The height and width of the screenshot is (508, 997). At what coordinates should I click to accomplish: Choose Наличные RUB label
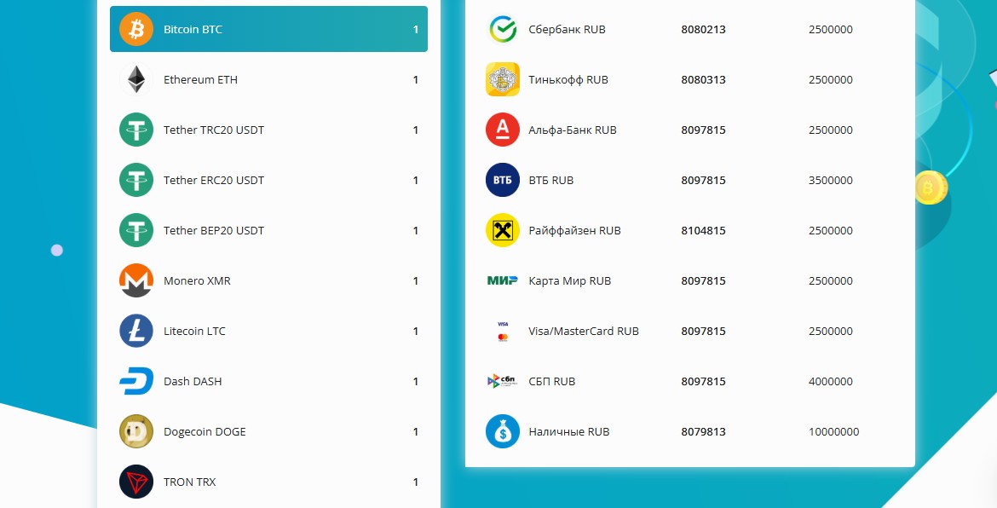pyautogui.click(x=568, y=431)
